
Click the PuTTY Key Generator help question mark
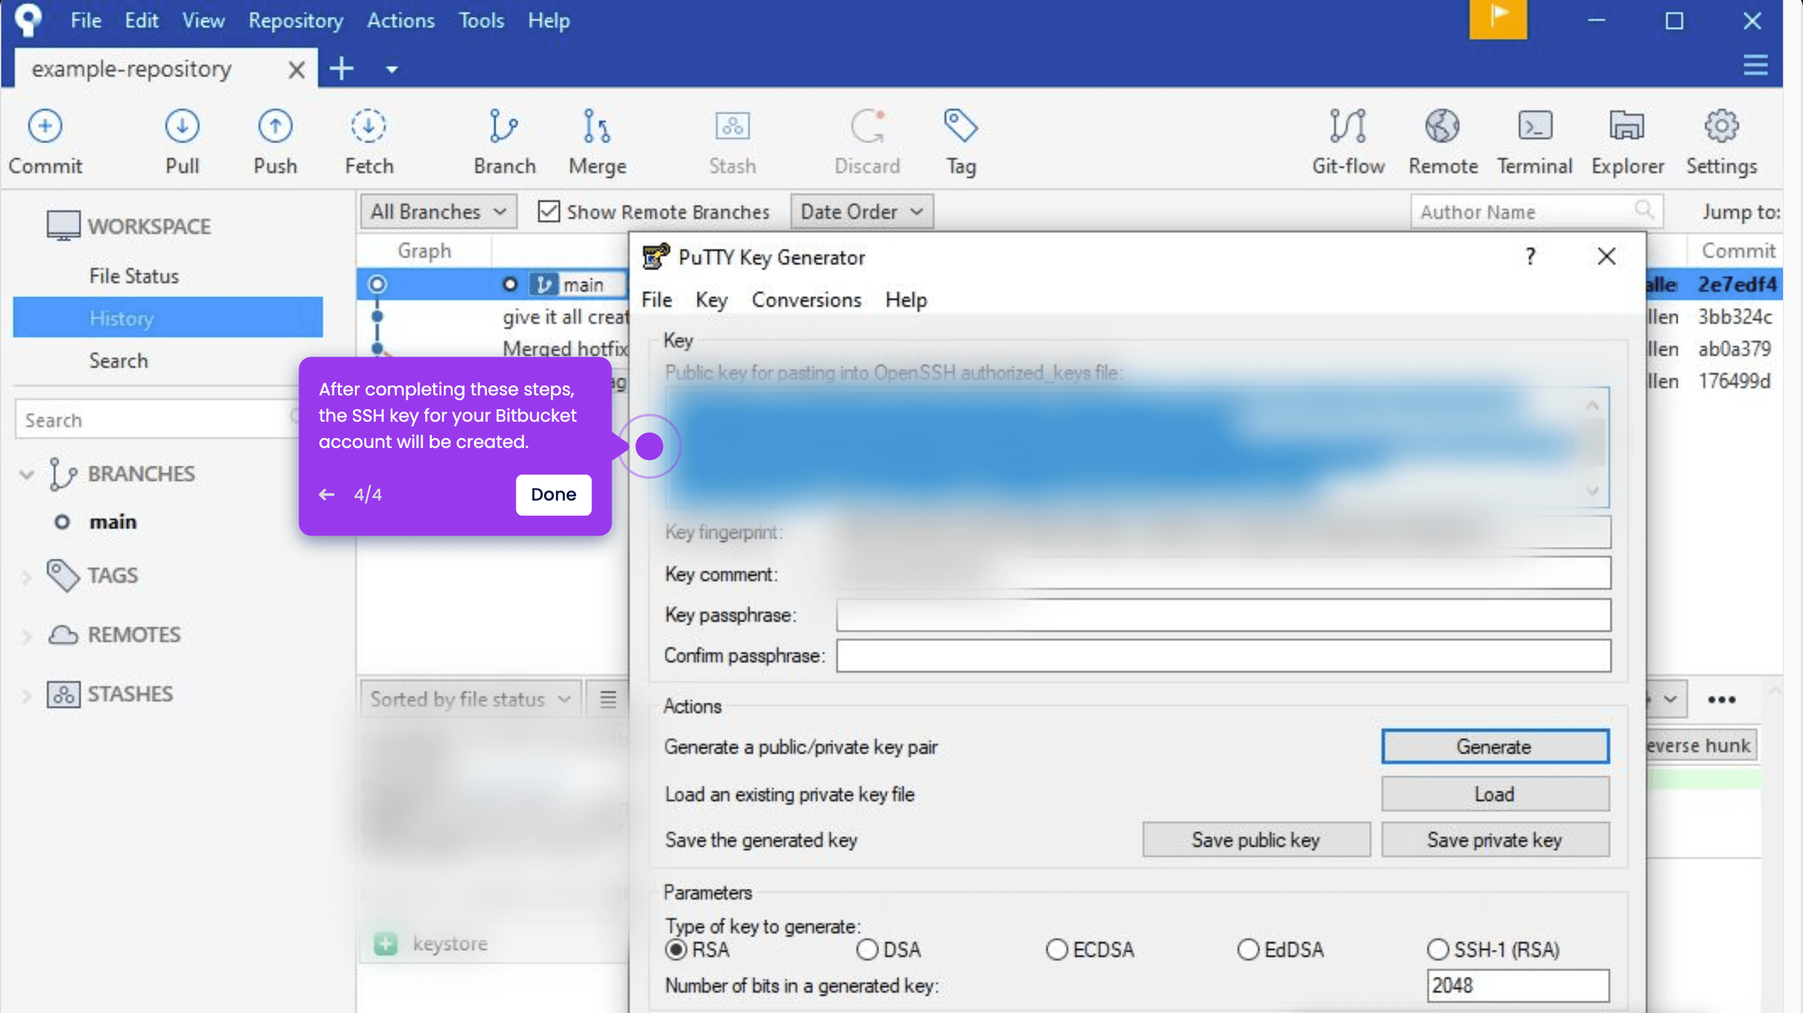[1531, 256]
